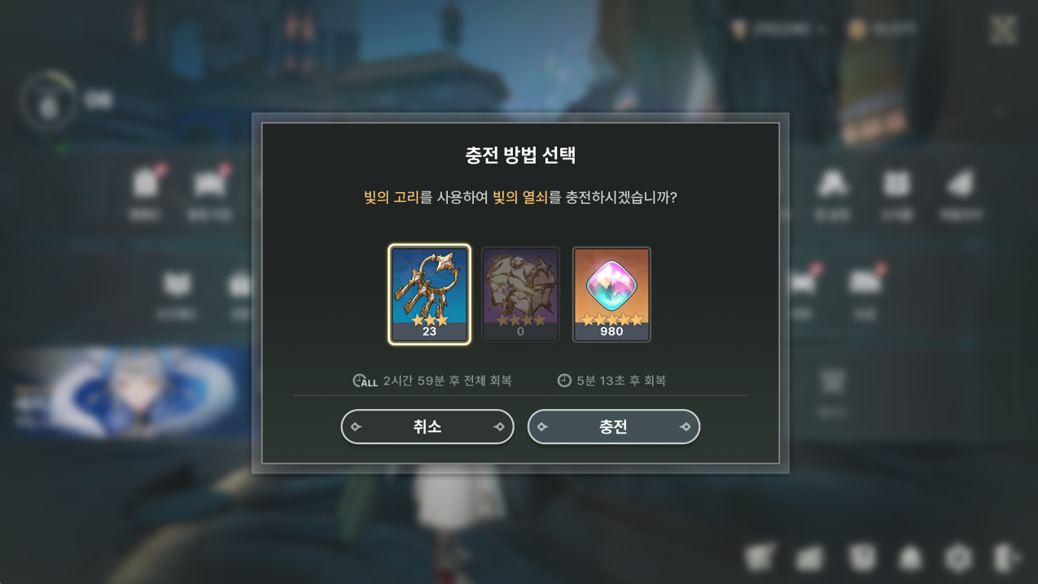Click the highlighted 빛의 고리 text
Screen dimensions: 1038x584
391,198
